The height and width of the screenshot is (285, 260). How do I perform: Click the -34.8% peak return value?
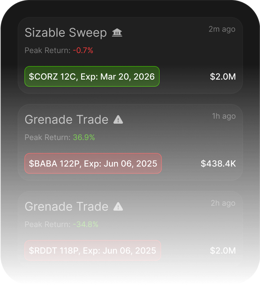[x=85, y=224]
